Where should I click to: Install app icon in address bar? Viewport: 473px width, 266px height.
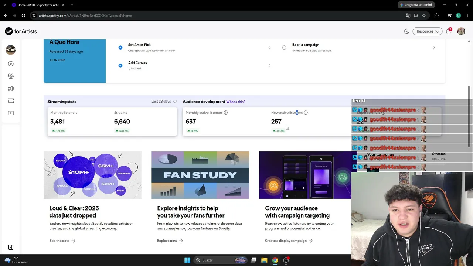click(x=416, y=16)
